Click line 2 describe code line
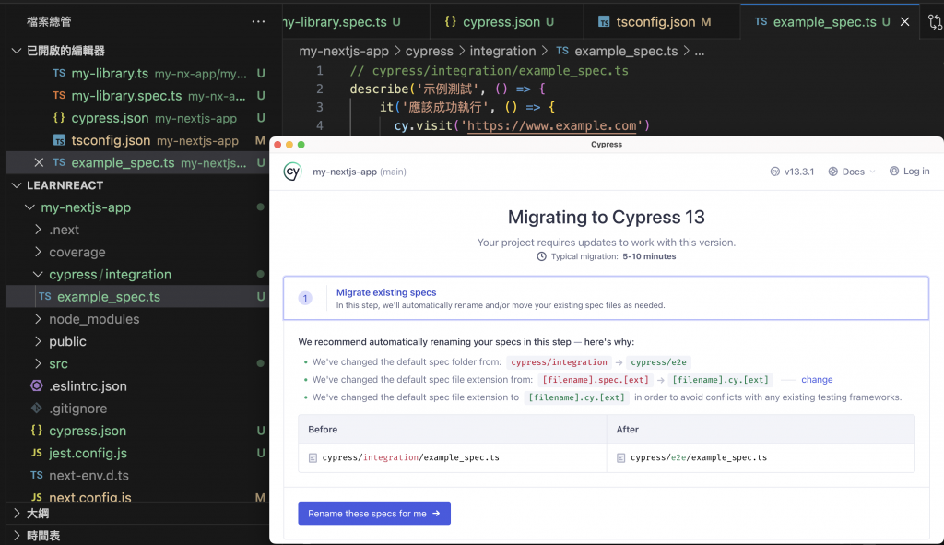Image resolution: width=944 pixels, height=545 pixels. coord(447,89)
